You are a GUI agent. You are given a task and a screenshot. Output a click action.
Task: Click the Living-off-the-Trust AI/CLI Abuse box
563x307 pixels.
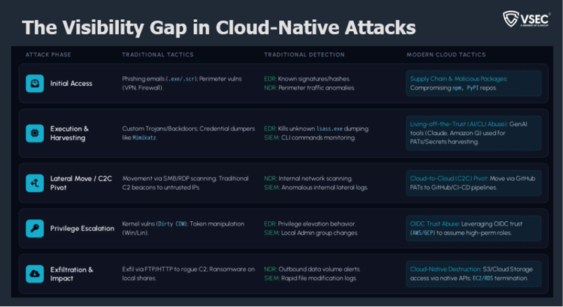tap(474, 133)
